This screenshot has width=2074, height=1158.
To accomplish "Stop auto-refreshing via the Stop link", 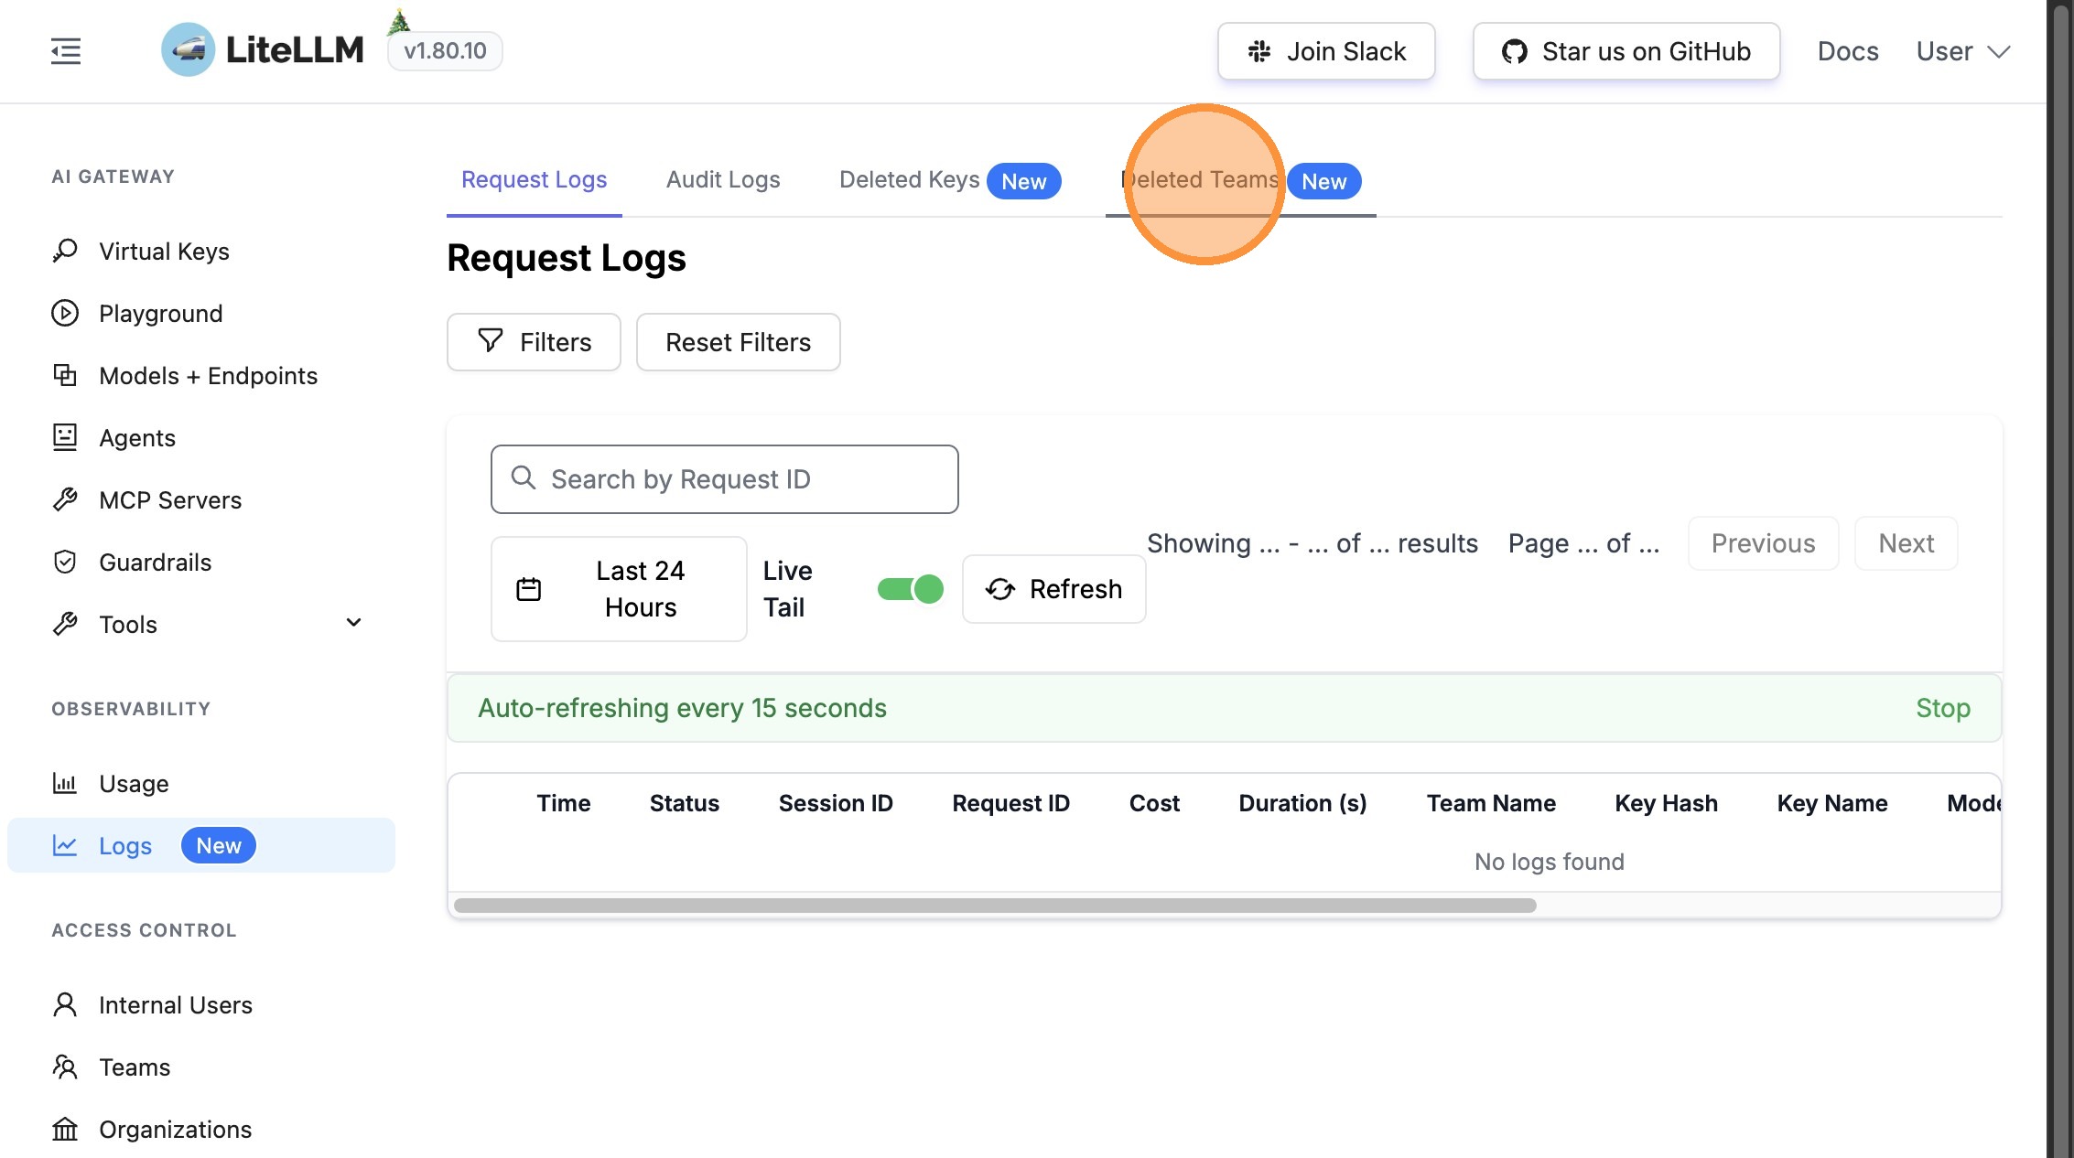I will pyautogui.click(x=1942, y=708).
